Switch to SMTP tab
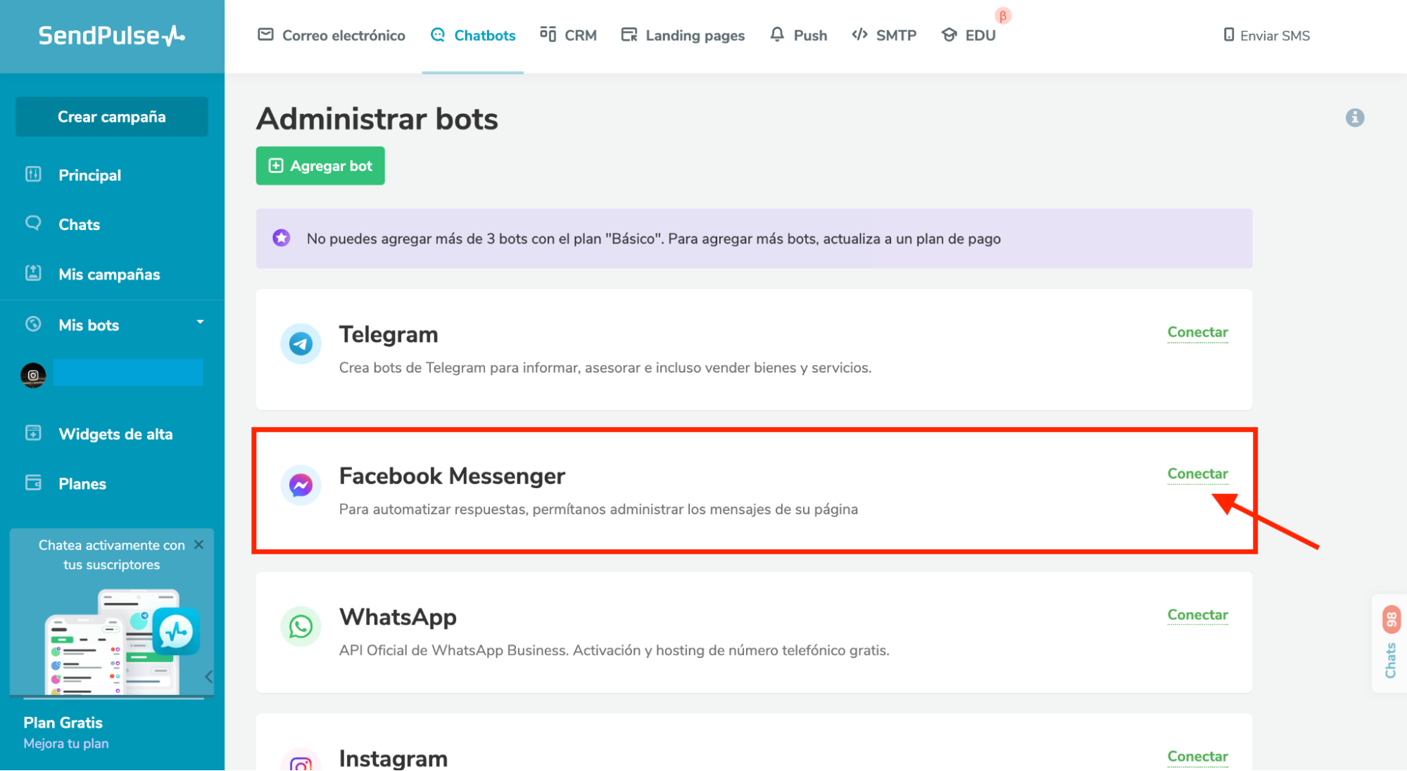 coord(884,35)
